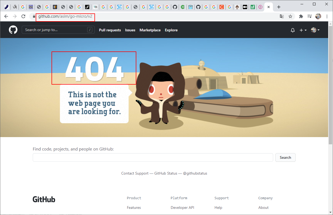Switch to the orange C tab
Image resolution: width=333 pixels, height=215 pixels.
[222, 7]
